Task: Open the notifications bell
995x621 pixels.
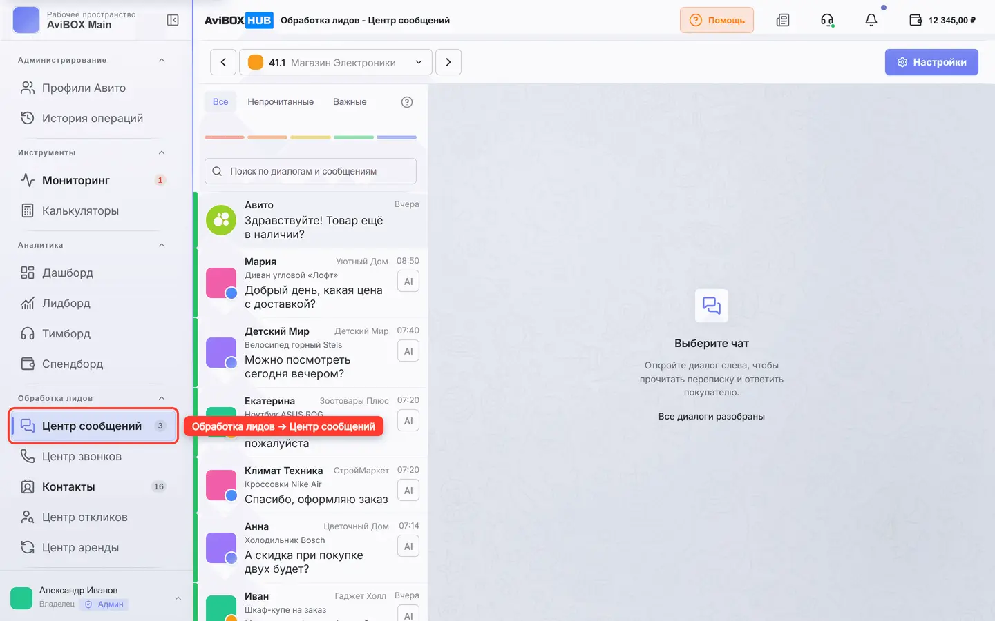Action: pos(871,20)
